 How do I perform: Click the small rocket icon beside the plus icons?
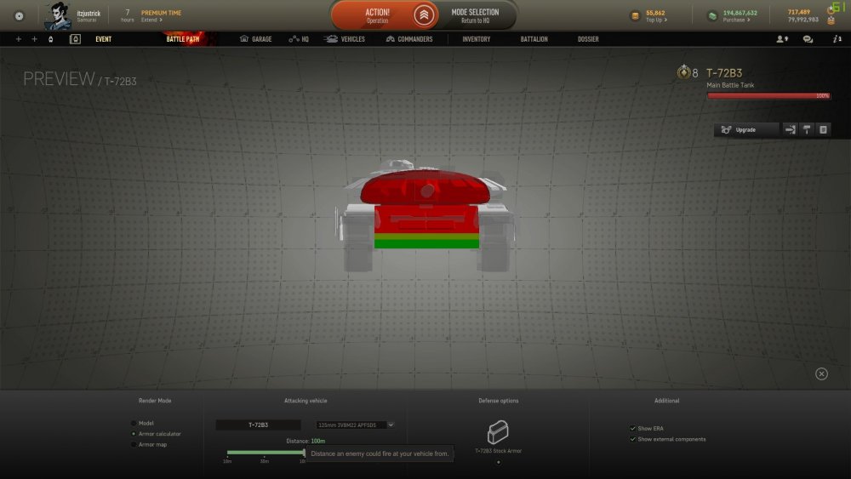pyautogui.click(x=50, y=39)
